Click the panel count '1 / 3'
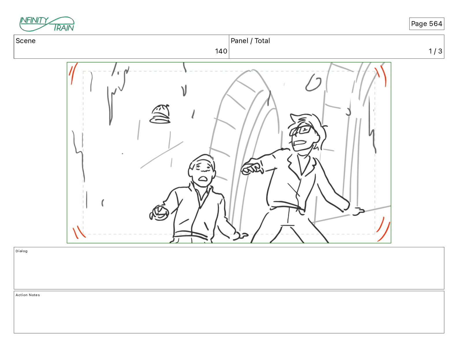 pyautogui.click(x=435, y=51)
